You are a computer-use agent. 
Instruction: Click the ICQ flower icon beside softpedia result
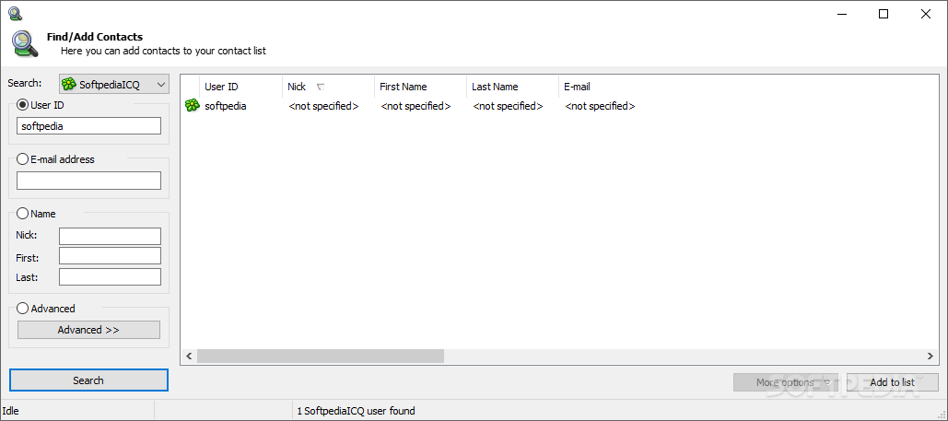pos(193,106)
